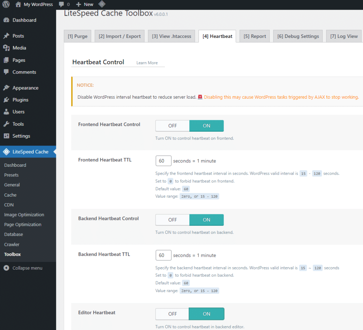
Task: Turn Backend Heartbeat Control ON
Action: click(207, 220)
